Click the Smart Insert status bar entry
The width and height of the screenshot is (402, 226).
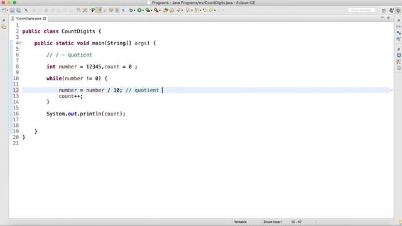coord(272,222)
